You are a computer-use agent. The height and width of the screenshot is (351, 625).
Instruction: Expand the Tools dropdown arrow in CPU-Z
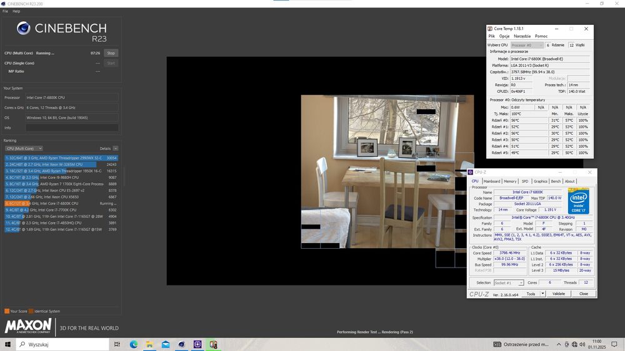pos(542,294)
